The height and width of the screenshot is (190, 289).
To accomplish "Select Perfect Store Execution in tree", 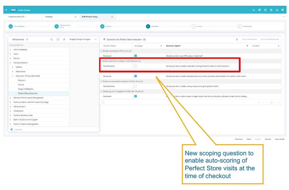I will click(x=28, y=93).
